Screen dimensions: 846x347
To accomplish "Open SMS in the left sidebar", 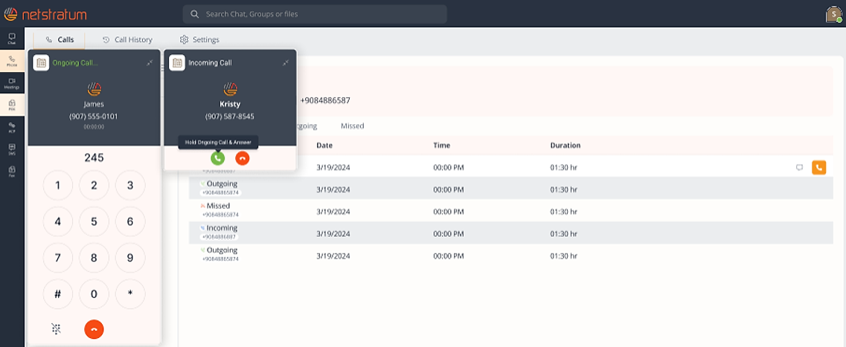I will 12,149.
